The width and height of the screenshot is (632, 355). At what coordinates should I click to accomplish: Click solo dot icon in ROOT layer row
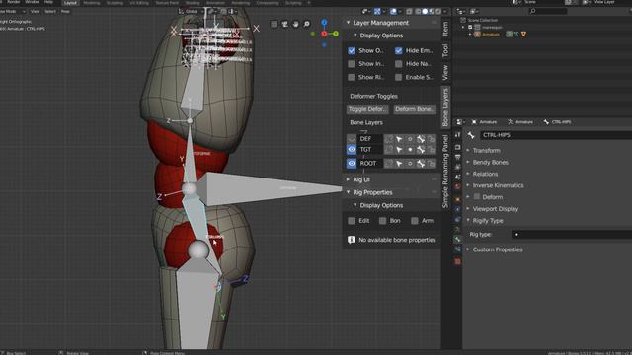(410, 164)
